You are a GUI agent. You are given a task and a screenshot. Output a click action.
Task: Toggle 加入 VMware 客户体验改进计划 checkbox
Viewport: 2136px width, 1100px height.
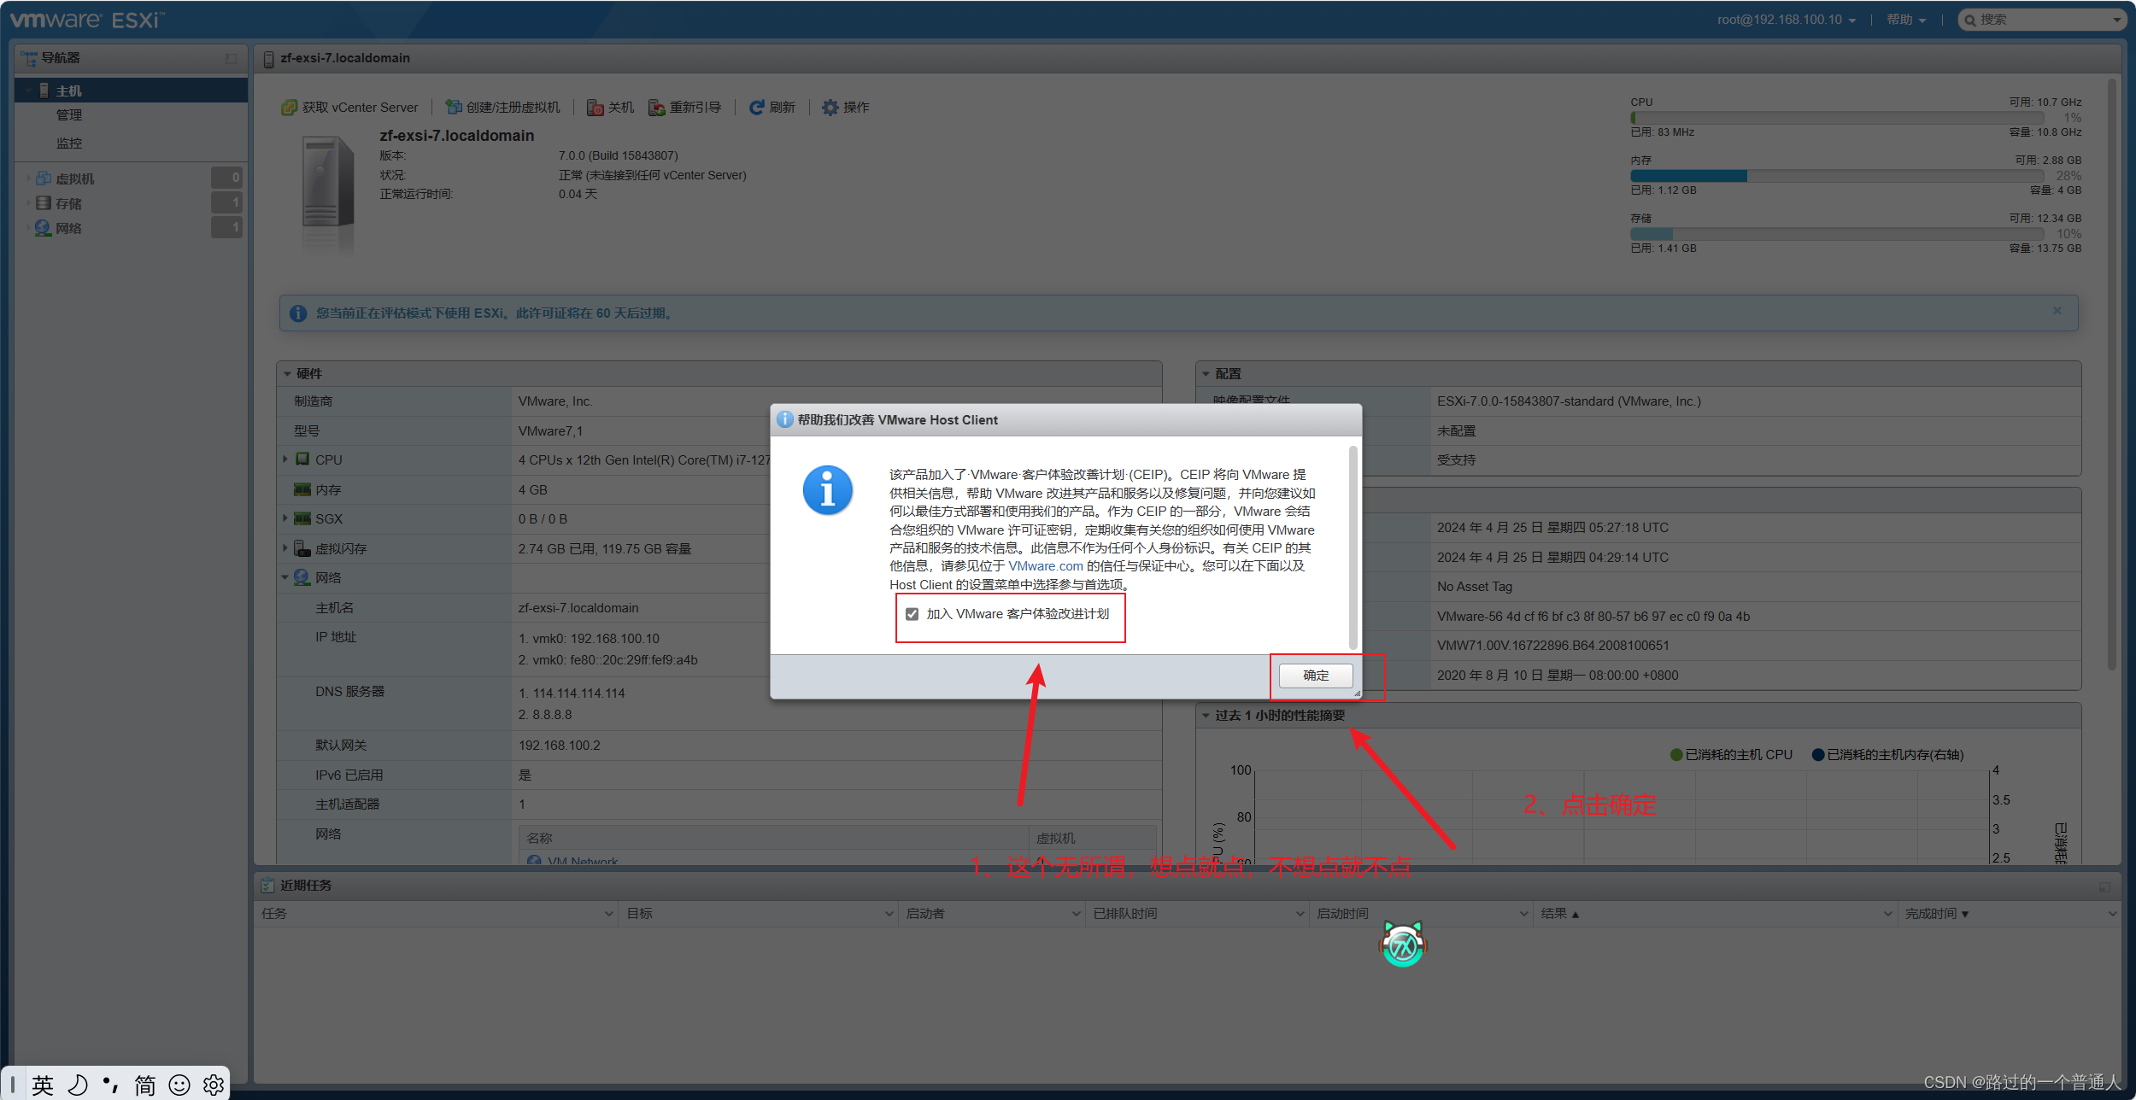coord(912,614)
